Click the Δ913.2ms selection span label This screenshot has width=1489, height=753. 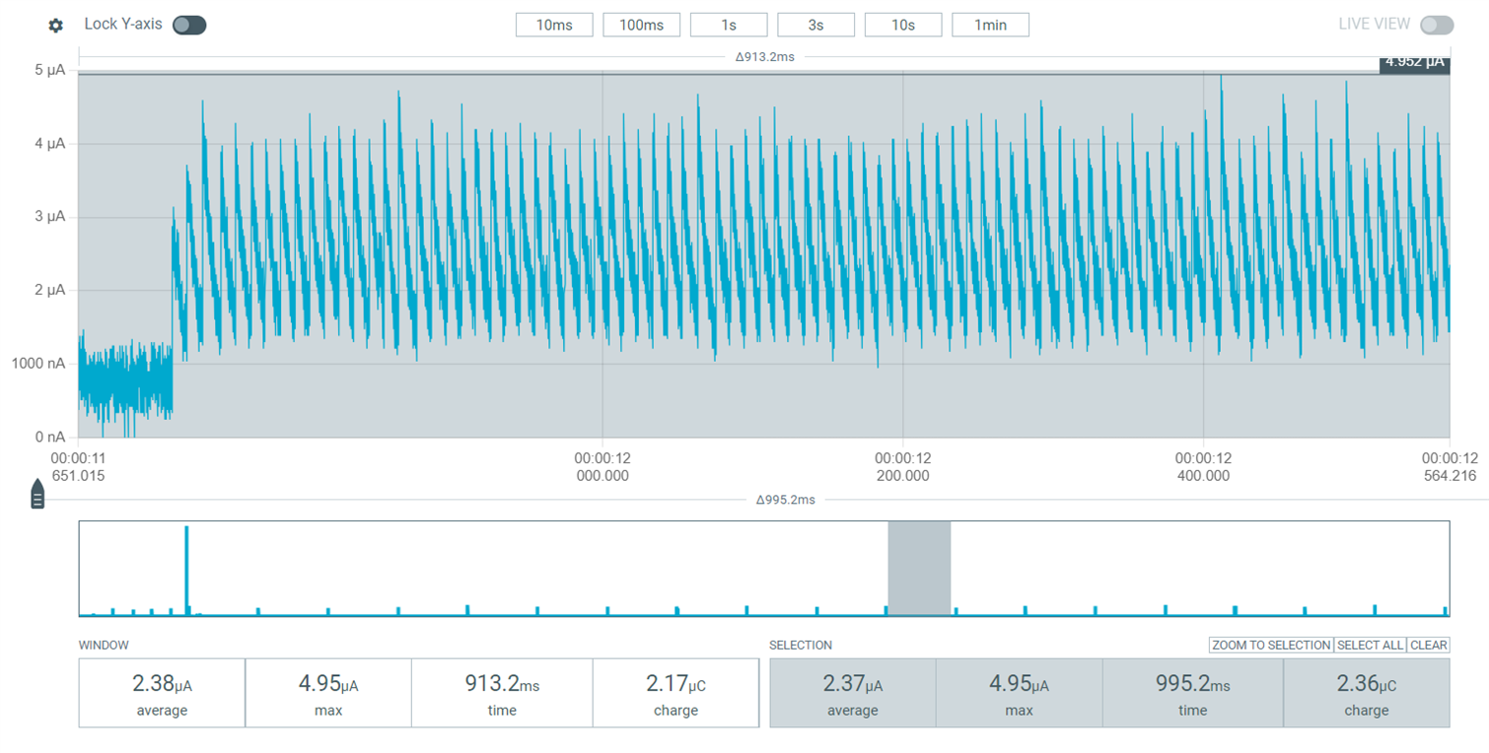click(x=764, y=57)
